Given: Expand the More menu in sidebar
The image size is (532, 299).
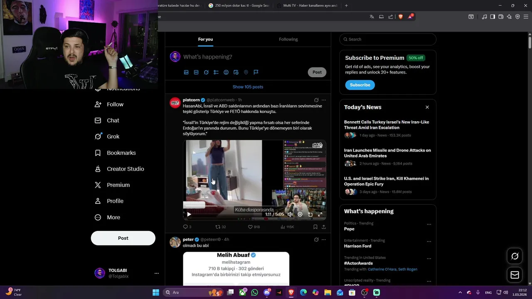Looking at the screenshot, I should tap(107, 217).
